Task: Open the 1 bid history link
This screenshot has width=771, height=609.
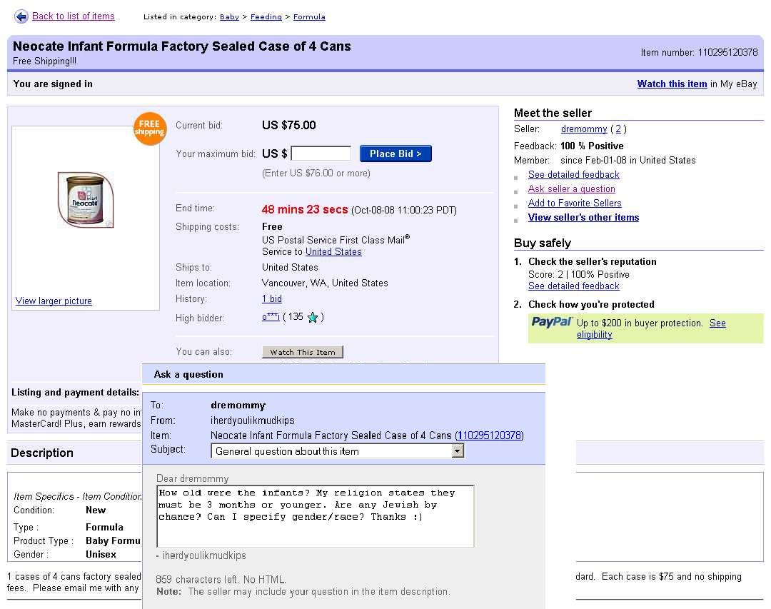Action: pyautogui.click(x=272, y=298)
